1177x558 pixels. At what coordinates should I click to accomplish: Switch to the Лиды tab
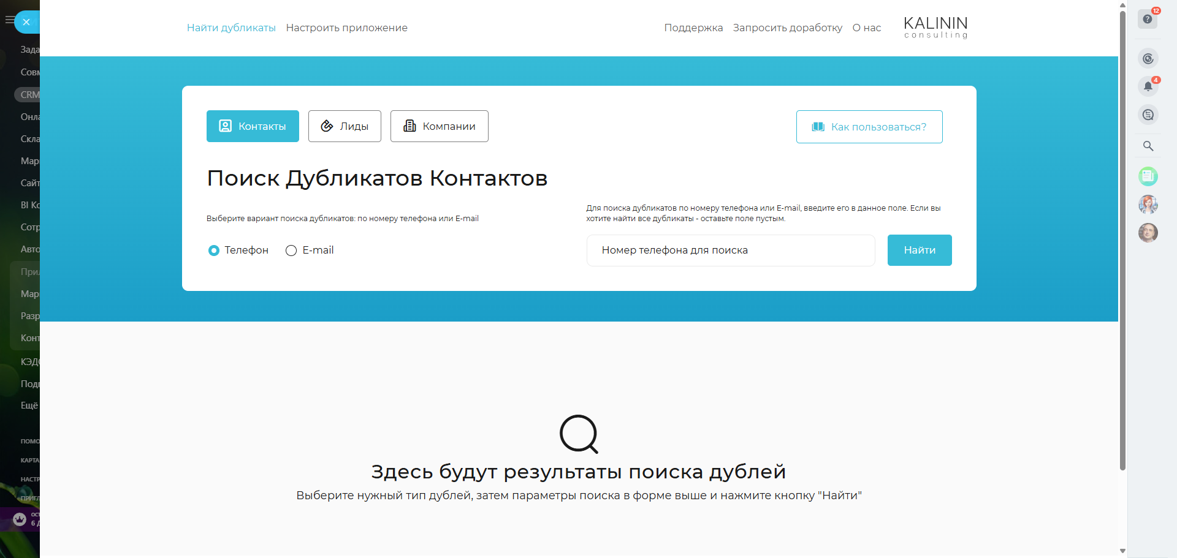(x=345, y=126)
